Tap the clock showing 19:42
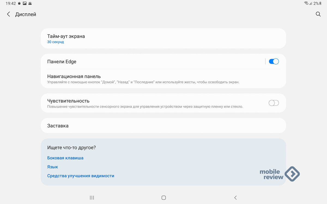327x204 pixels. (x=11, y=4)
